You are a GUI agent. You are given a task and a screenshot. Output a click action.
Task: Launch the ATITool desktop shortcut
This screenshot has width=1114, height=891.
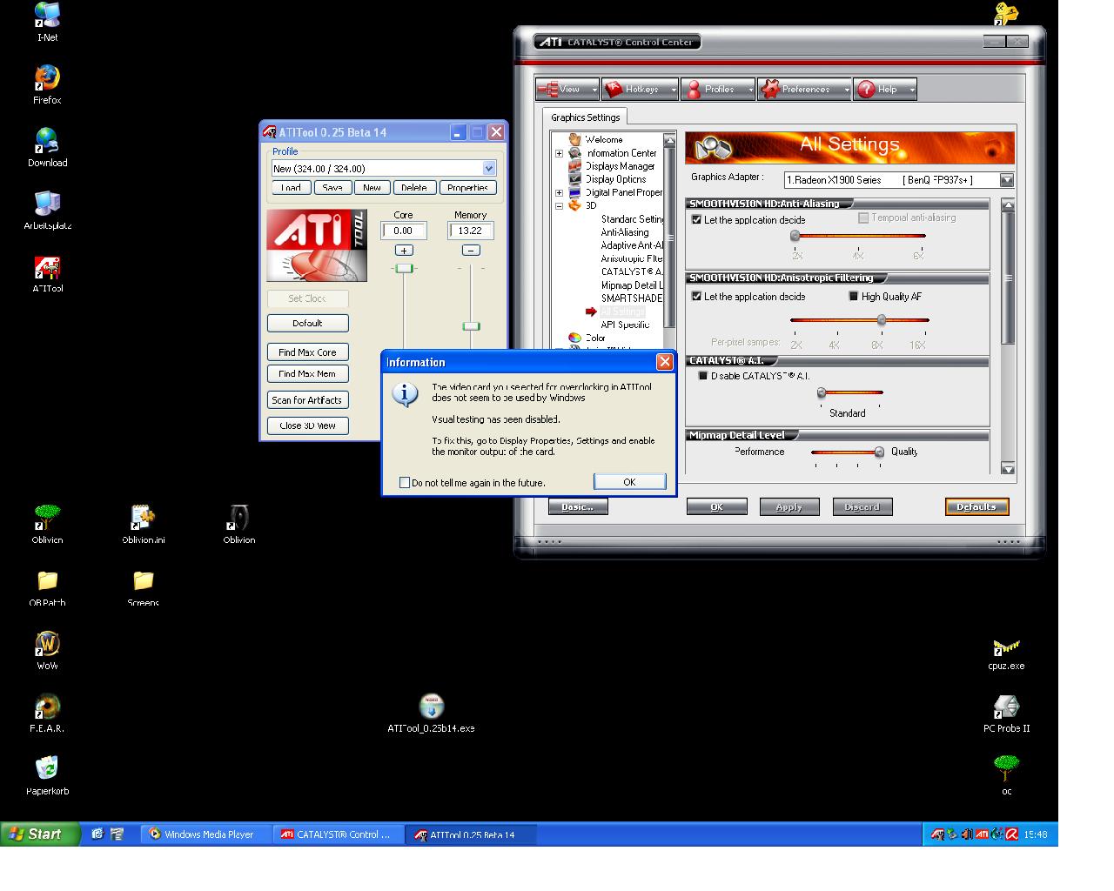click(47, 273)
